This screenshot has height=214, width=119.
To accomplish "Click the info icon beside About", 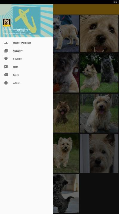I will pos(6,83).
